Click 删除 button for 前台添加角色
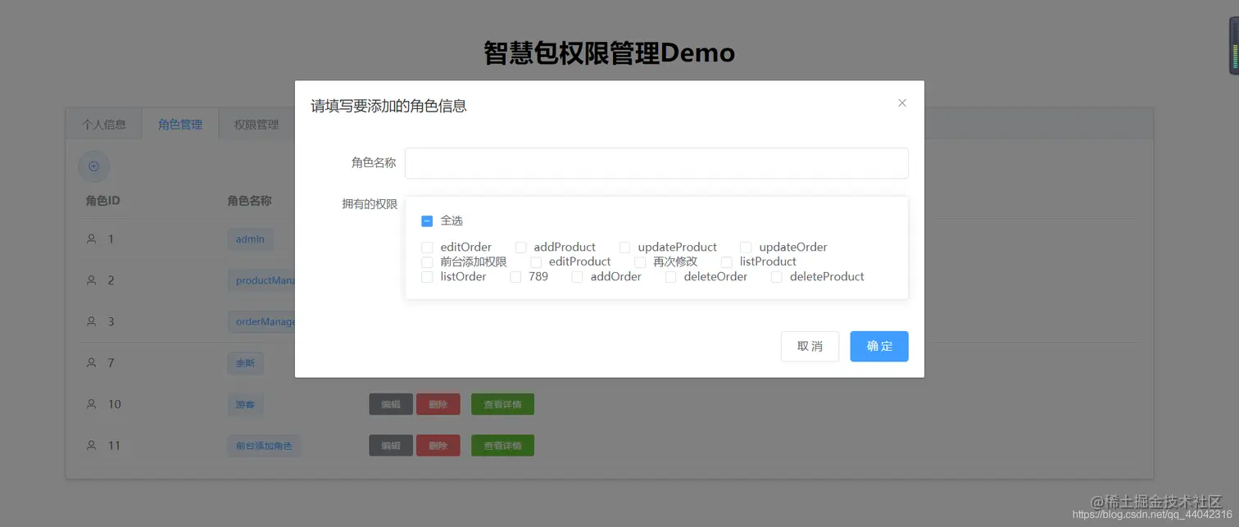Image resolution: width=1239 pixels, height=527 pixels. (438, 445)
